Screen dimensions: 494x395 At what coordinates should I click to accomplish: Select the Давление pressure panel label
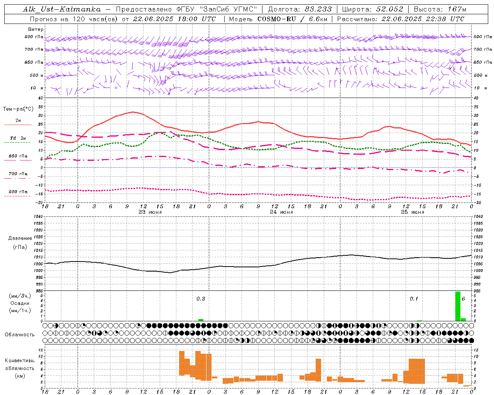click(x=20, y=238)
